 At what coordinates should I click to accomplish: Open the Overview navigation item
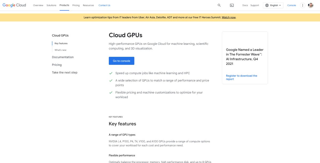(x=38, y=5)
